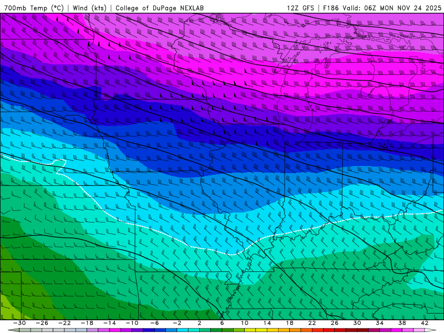Viewport: 444px width, 333px height.
Task: Click the 14 legend value
Action: click(267, 323)
